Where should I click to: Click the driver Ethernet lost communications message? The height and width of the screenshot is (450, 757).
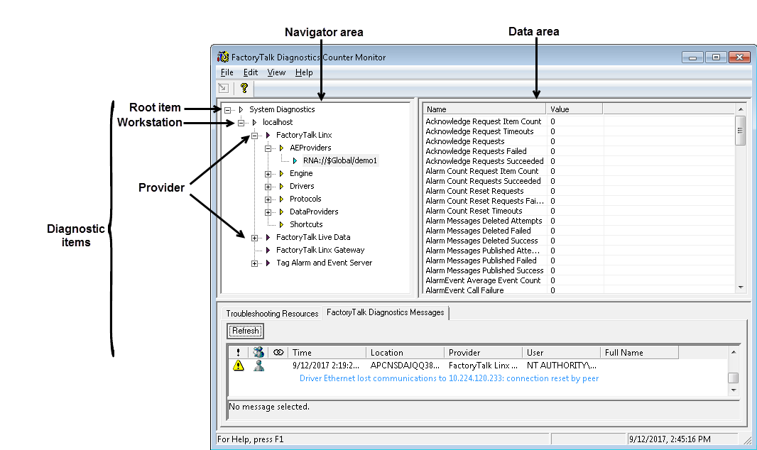[x=449, y=378]
